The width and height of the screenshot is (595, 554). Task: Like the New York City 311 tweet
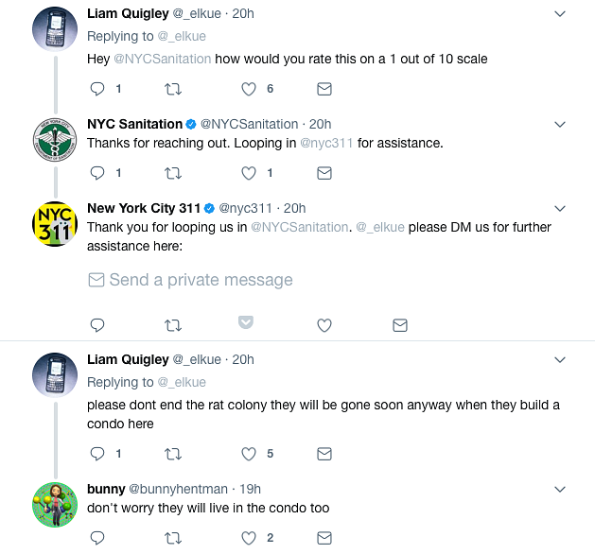coord(324,325)
